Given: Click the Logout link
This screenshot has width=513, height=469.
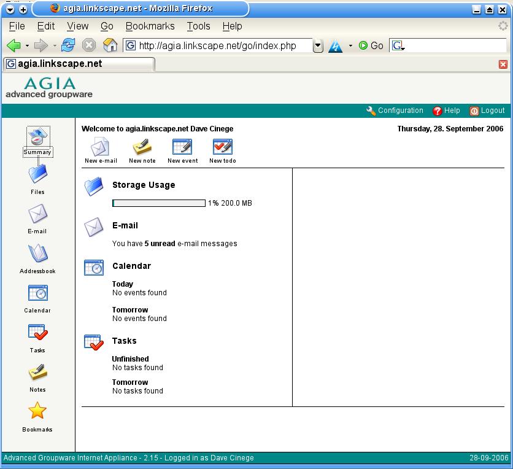Looking at the screenshot, I should click(487, 111).
